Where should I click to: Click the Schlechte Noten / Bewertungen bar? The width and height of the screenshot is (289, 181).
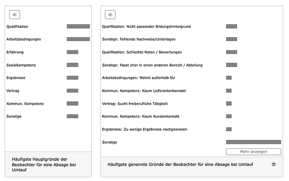tap(232, 52)
